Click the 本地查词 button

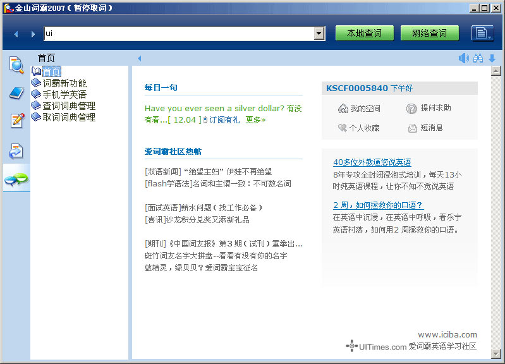364,33
